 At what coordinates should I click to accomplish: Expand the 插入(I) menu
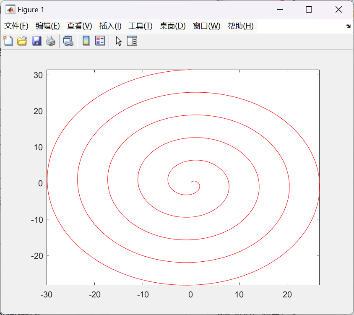click(110, 26)
